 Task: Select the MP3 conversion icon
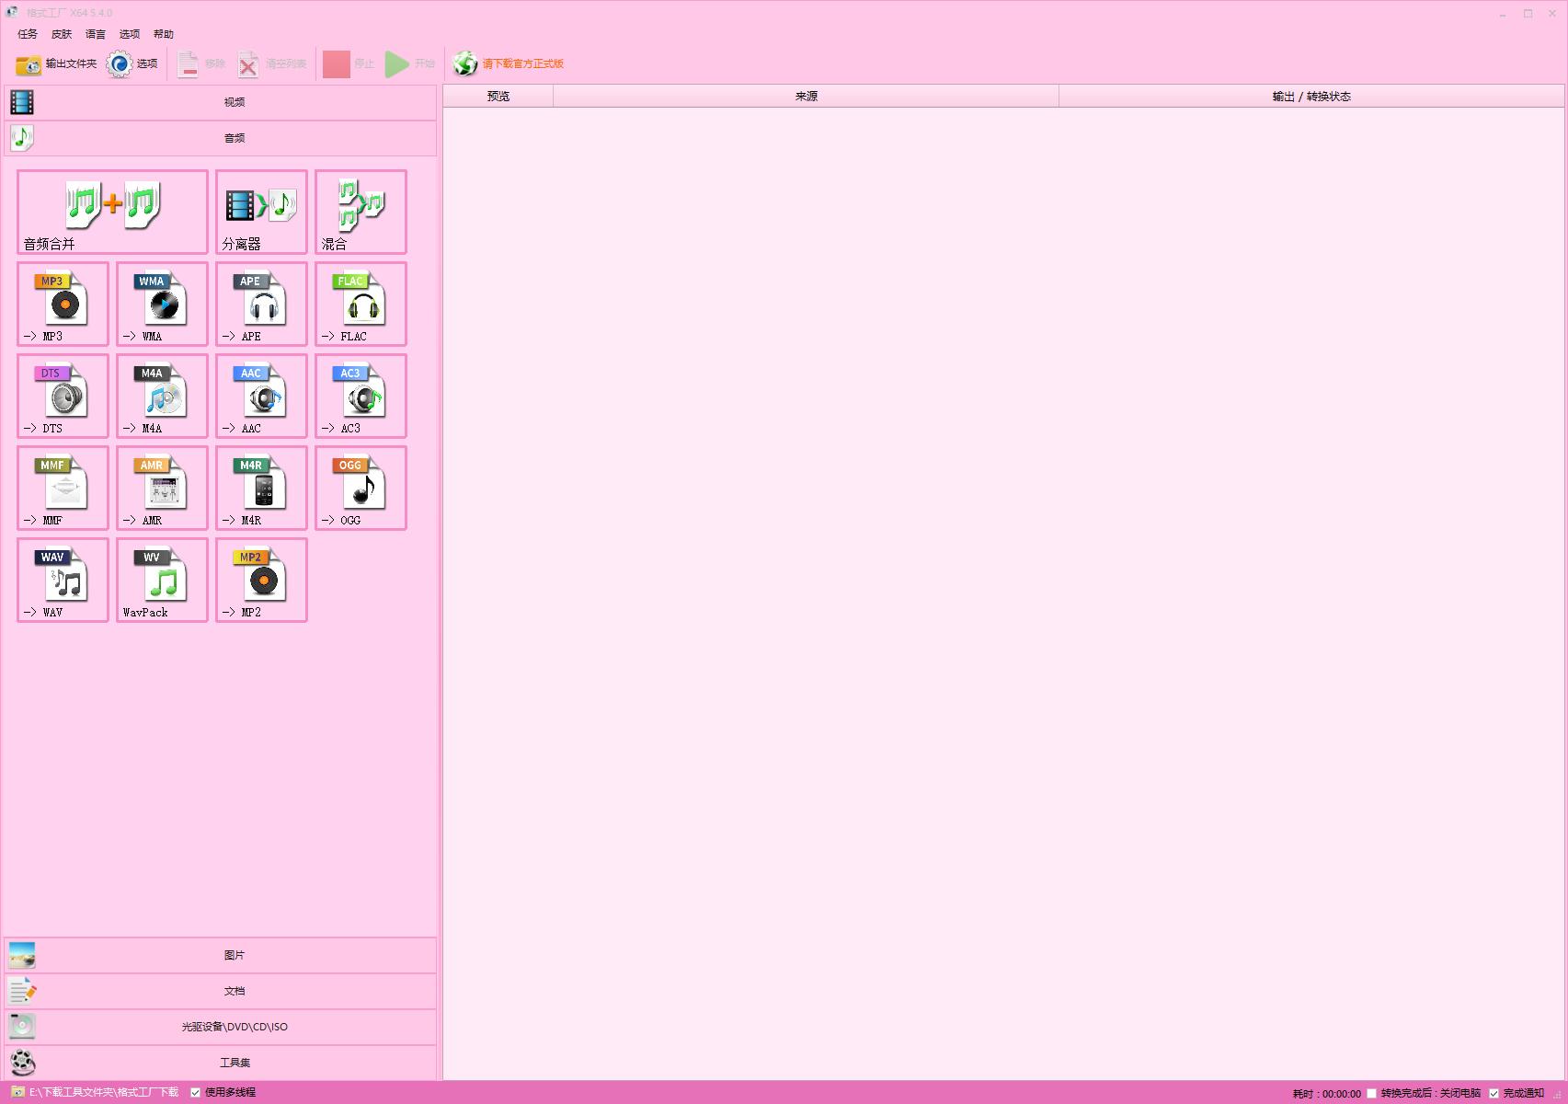point(63,304)
